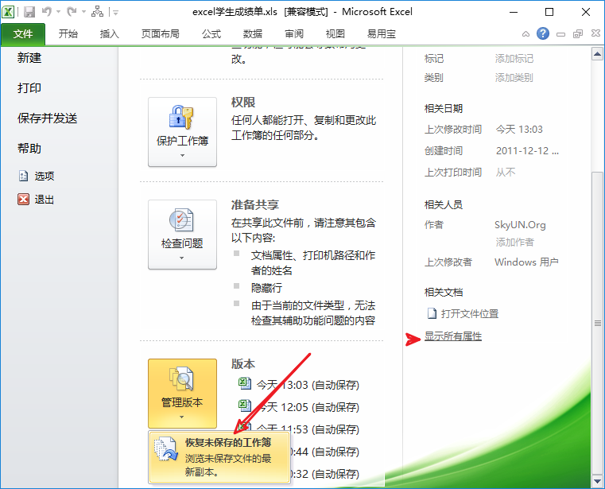Click the document inspection icon on 检查问题
This screenshot has height=489, width=605.
pyautogui.click(x=181, y=219)
